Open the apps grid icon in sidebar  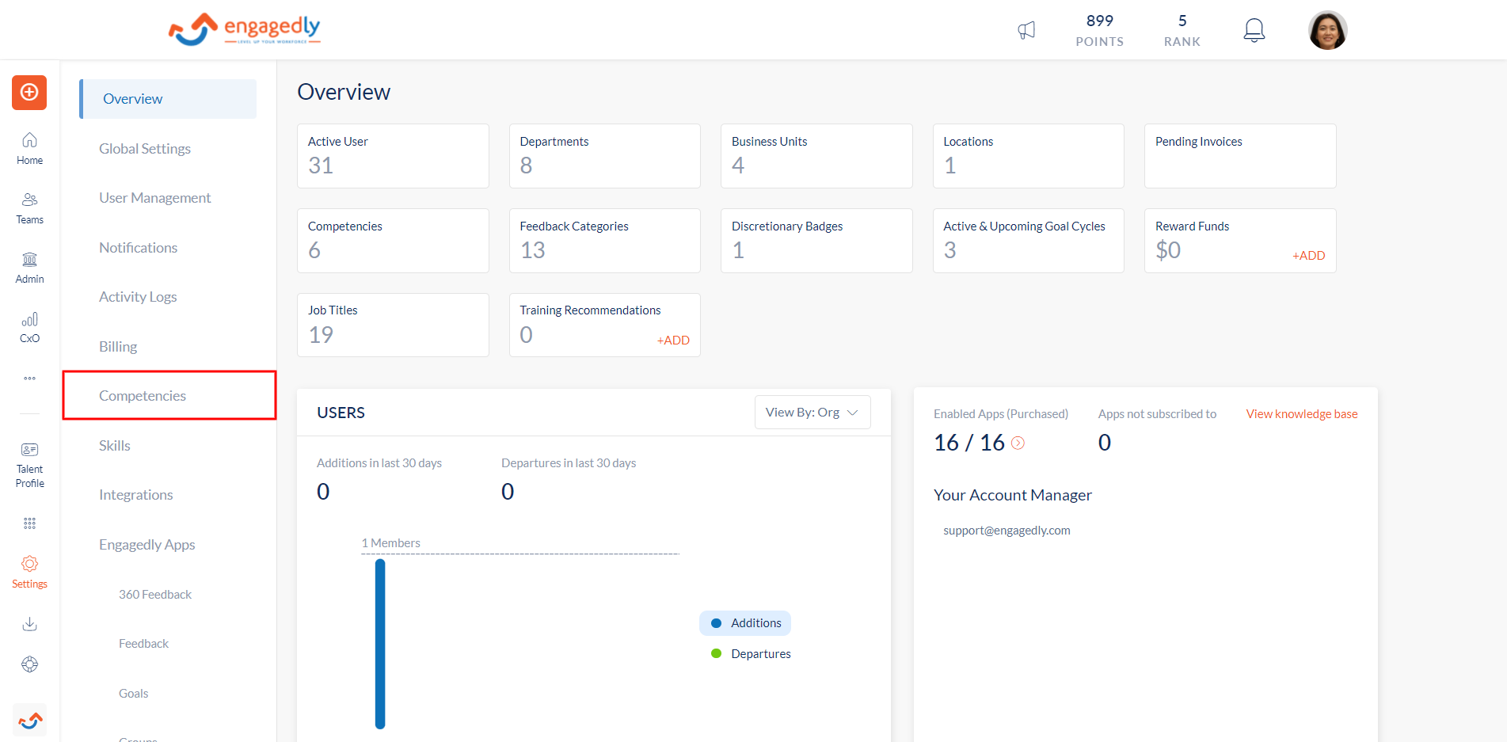(x=29, y=523)
